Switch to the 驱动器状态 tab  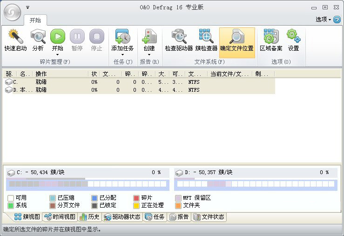122,217
